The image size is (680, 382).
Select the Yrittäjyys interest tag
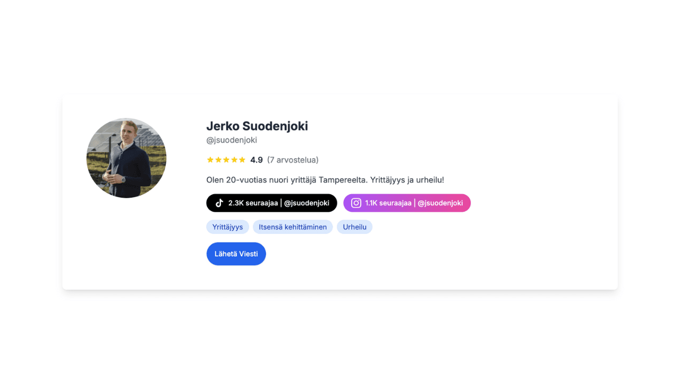tap(227, 227)
